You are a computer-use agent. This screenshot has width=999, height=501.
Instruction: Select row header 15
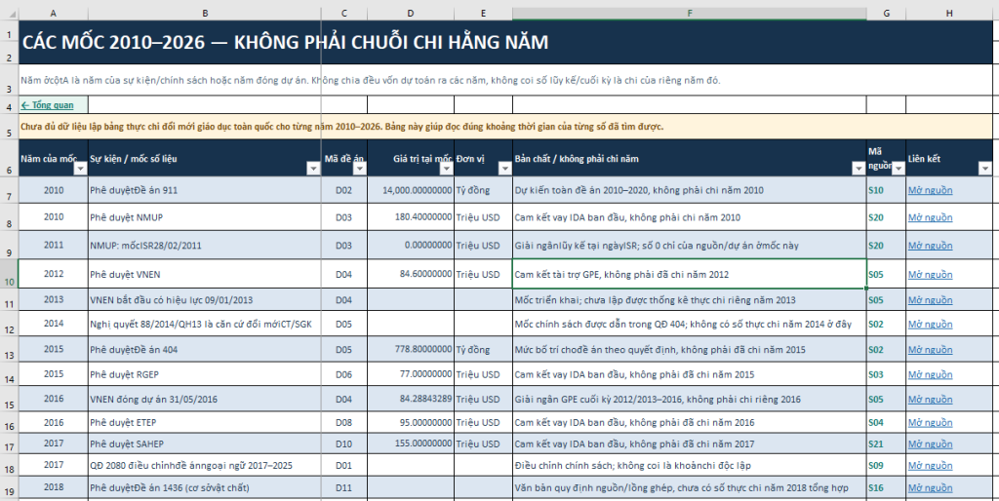[9, 400]
